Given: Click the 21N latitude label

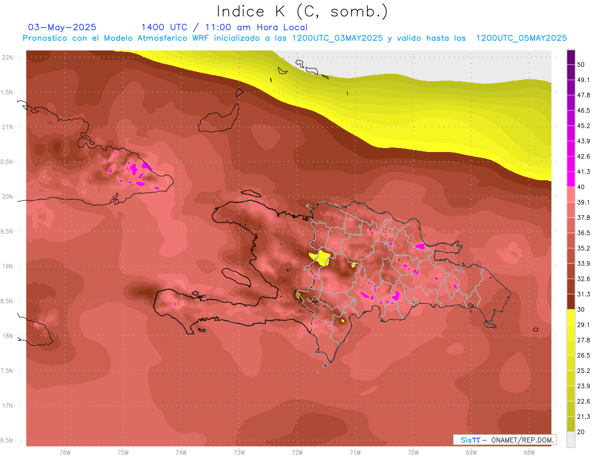Looking at the screenshot, I should tap(7, 127).
